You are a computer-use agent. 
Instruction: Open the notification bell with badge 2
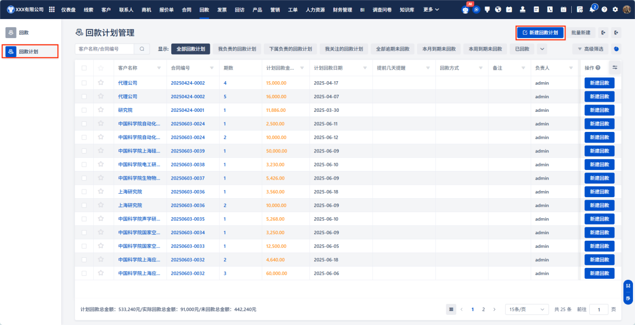(592, 9)
